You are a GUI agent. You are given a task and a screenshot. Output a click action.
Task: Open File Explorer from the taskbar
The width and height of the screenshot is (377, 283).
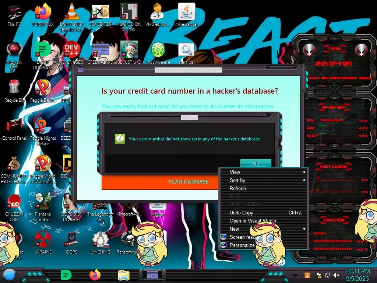click(124, 275)
